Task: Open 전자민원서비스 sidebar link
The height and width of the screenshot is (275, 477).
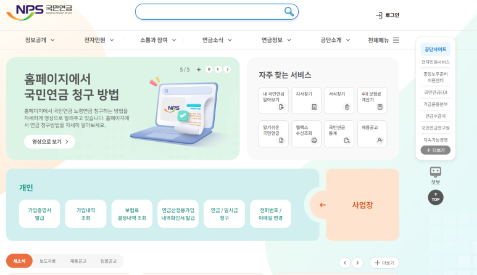Action: click(x=435, y=62)
